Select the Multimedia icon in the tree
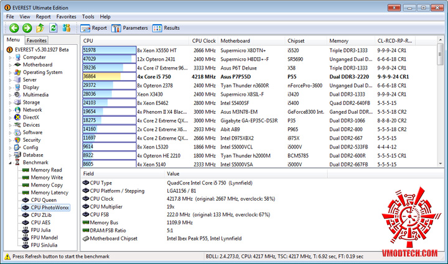Image resolution: width=448 pixels, height=264 pixels. pyautogui.click(x=17, y=94)
